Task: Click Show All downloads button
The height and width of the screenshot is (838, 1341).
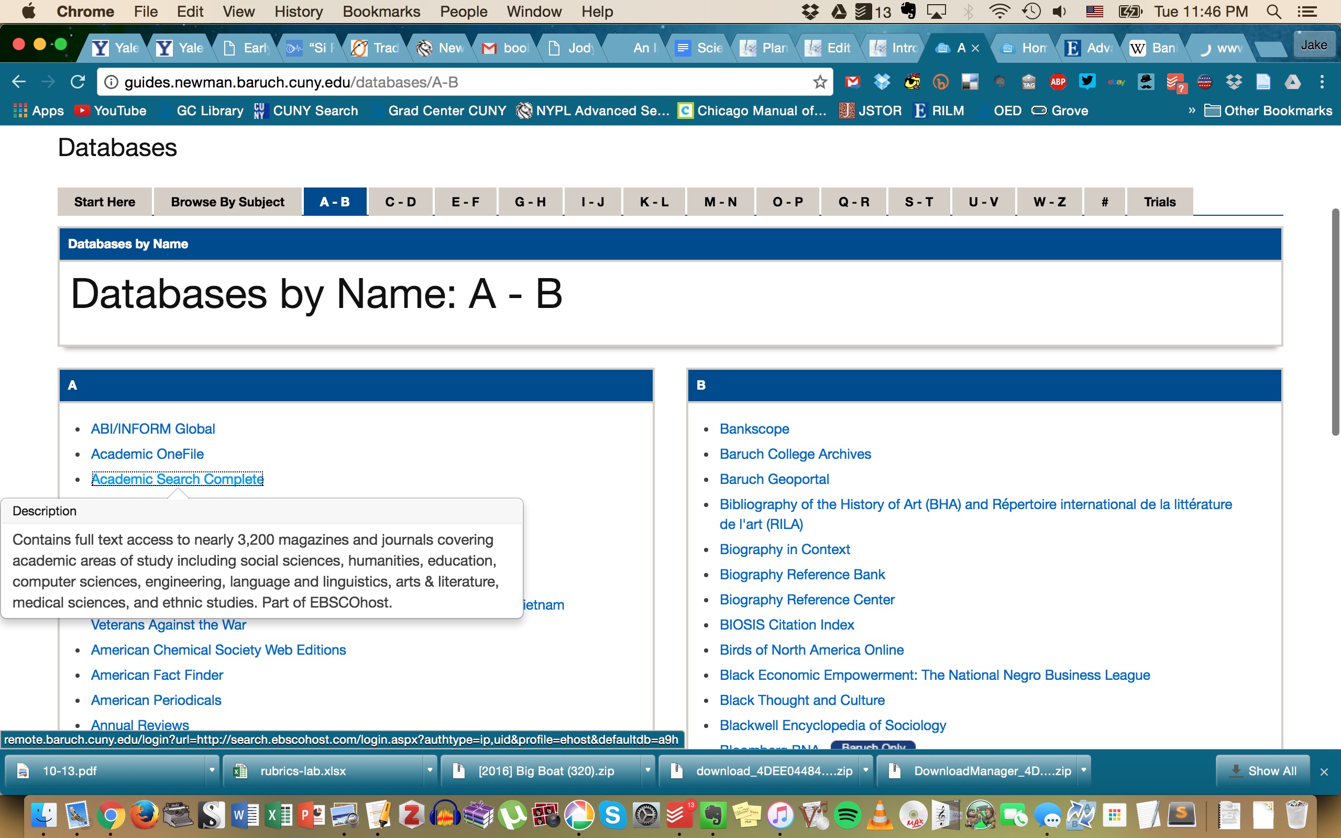Action: click(1263, 770)
